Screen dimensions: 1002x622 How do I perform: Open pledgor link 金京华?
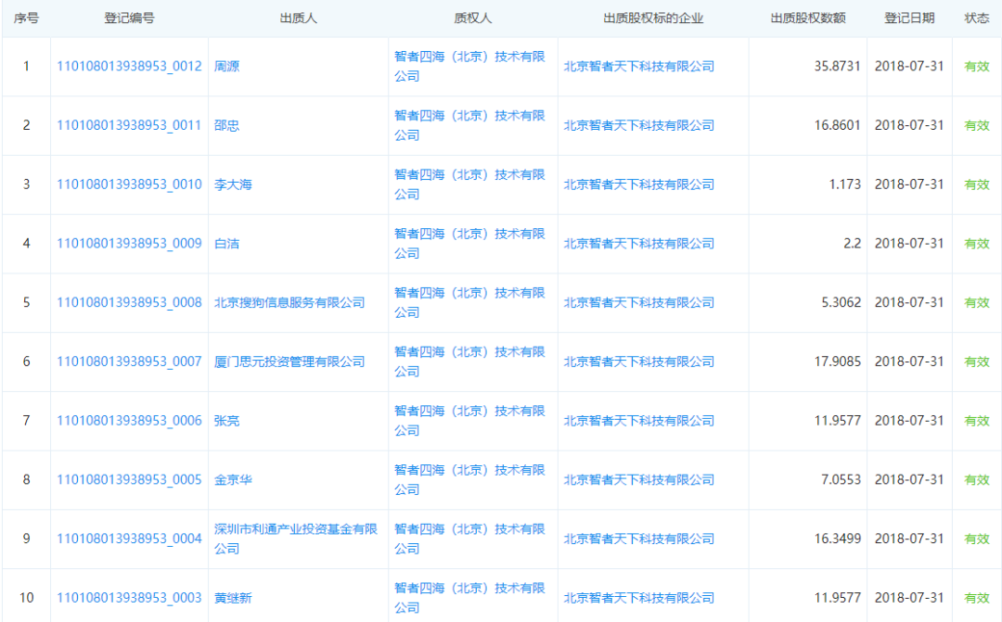pyautogui.click(x=233, y=479)
